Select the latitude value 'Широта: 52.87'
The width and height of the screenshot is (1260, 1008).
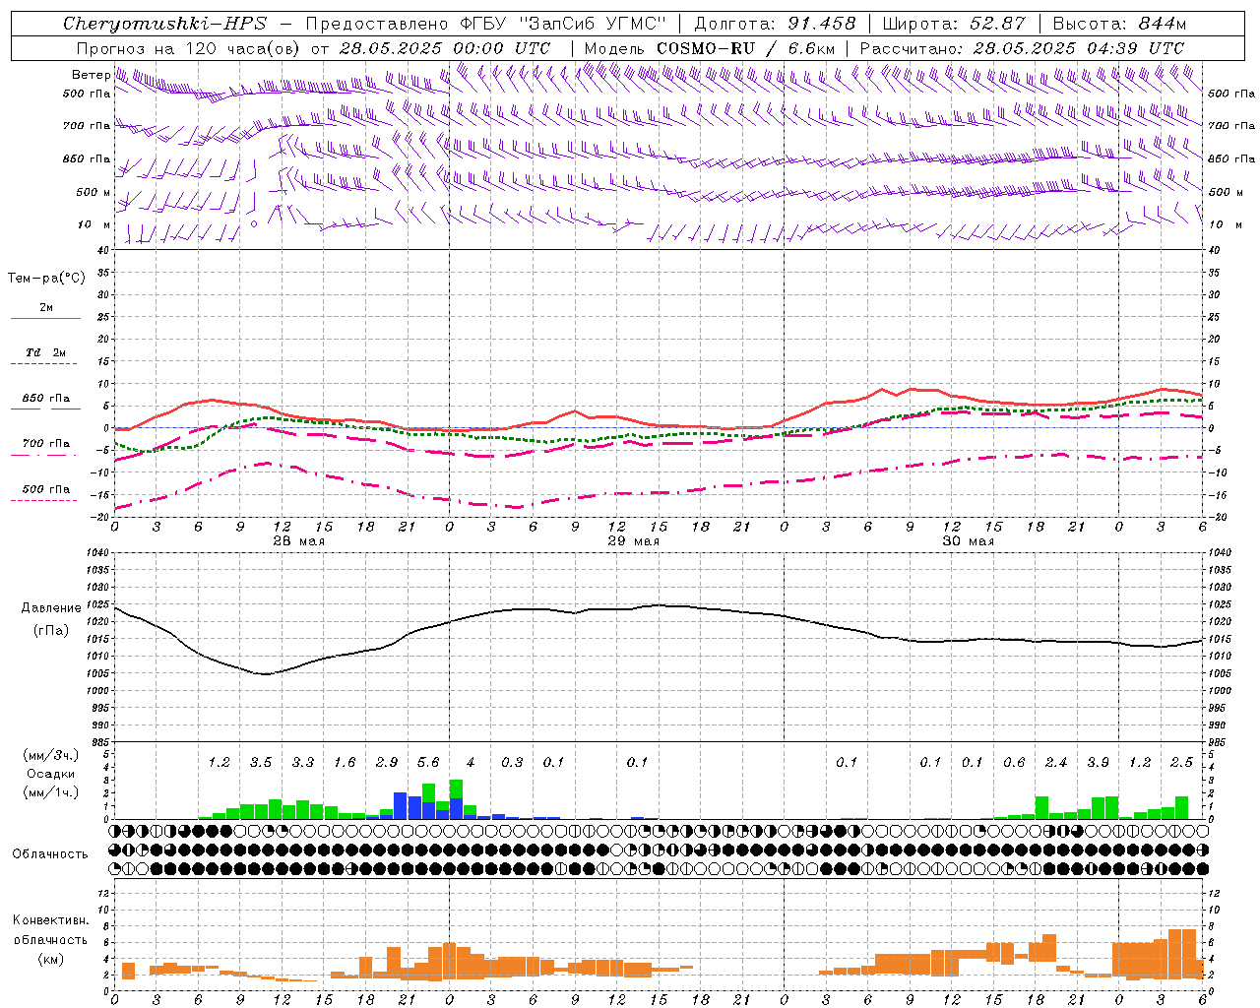coord(954,24)
